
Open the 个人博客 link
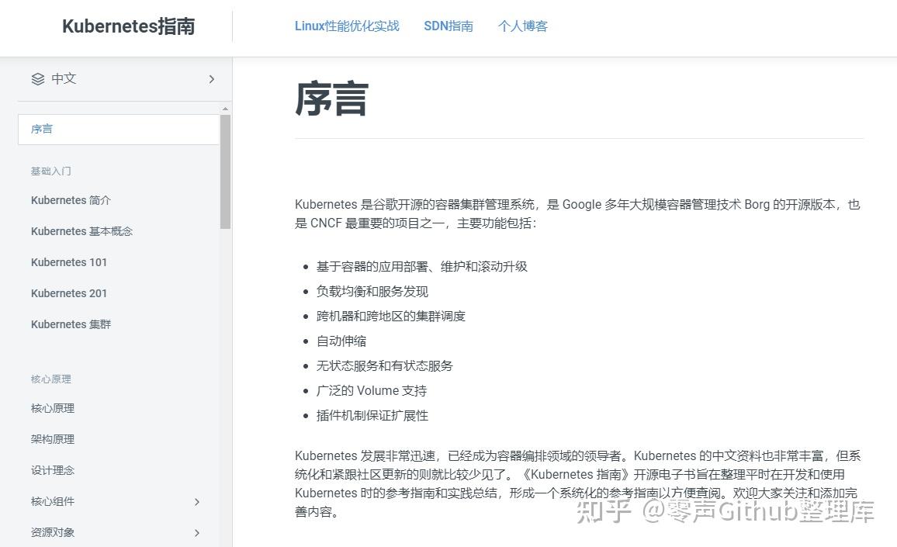point(522,26)
